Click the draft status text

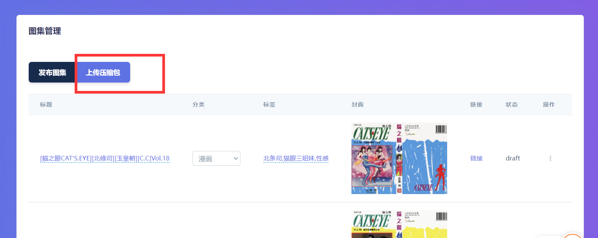pyautogui.click(x=513, y=158)
